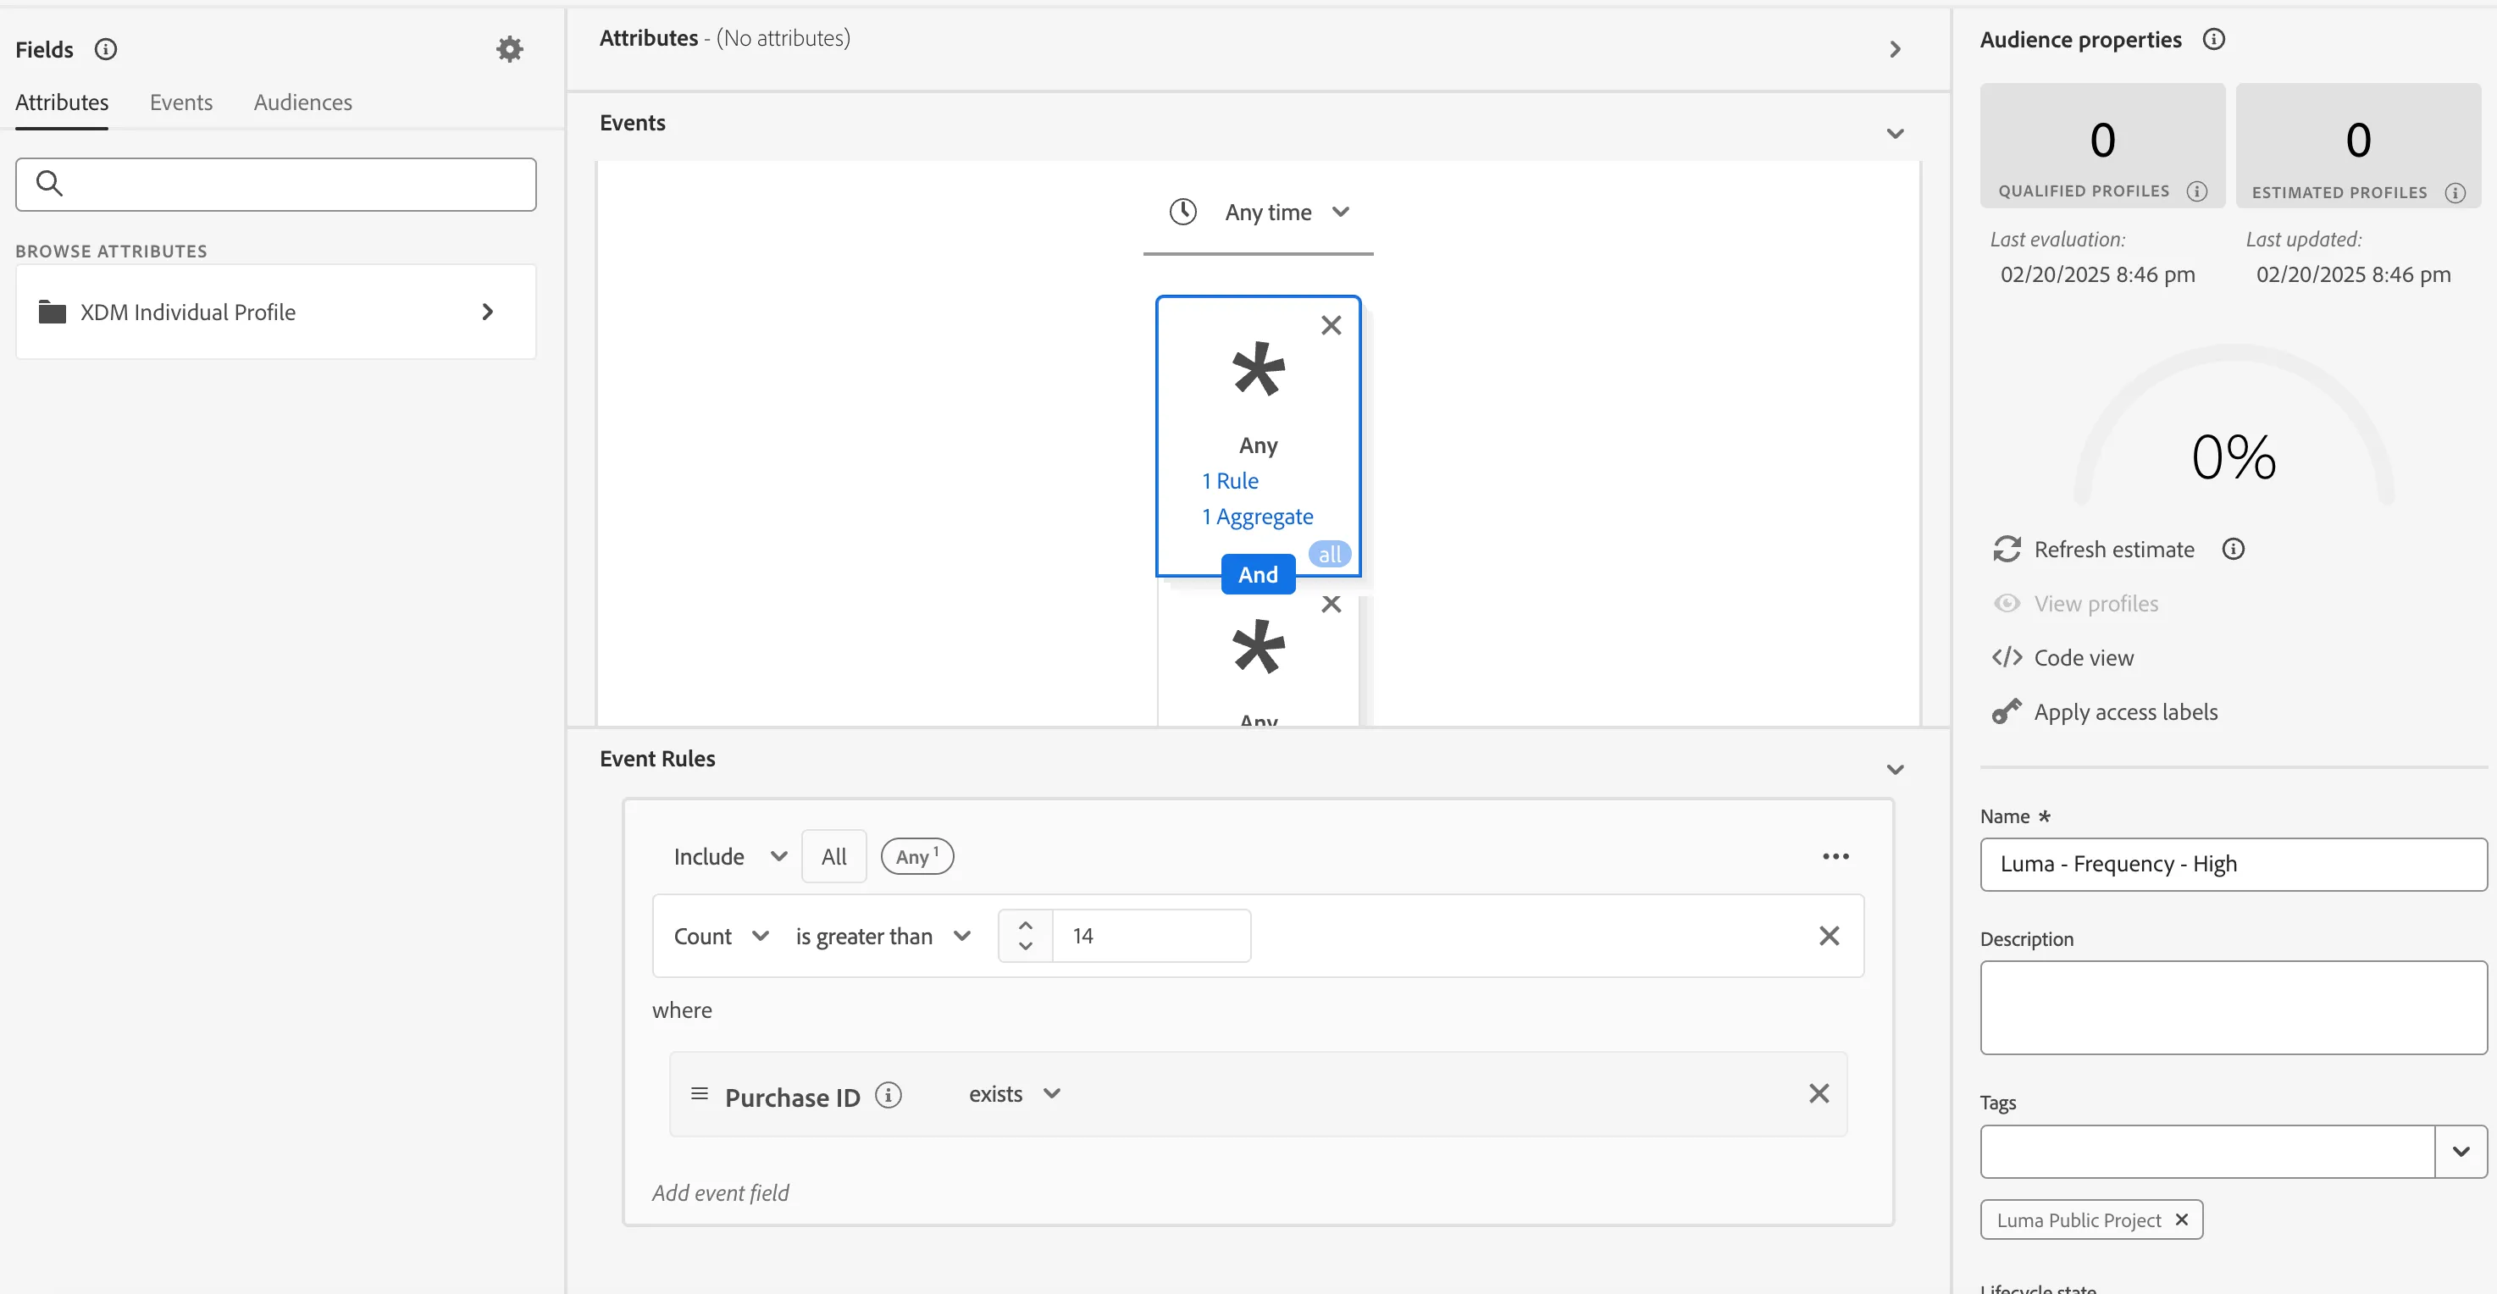
Task: Click the count value stepper arrows
Action: tap(1025, 937)
